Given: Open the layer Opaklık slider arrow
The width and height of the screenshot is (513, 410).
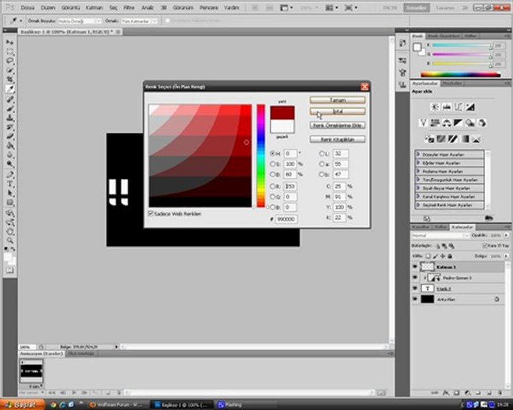Looking at the screenshot, I should [507, 235].
